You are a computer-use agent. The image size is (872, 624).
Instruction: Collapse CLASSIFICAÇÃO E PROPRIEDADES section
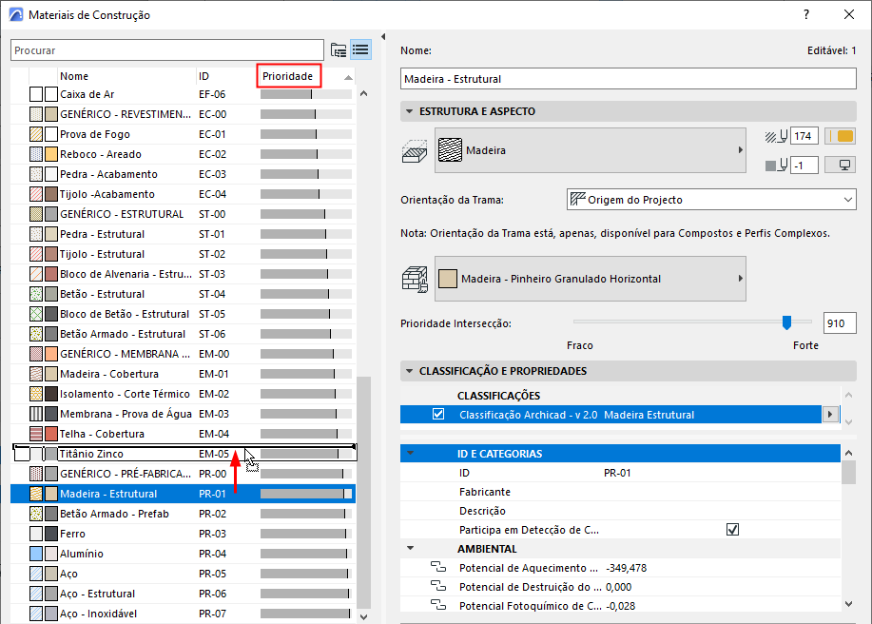(409, 371)
